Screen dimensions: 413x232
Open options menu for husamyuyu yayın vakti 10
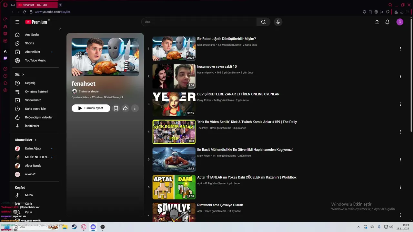400,76
